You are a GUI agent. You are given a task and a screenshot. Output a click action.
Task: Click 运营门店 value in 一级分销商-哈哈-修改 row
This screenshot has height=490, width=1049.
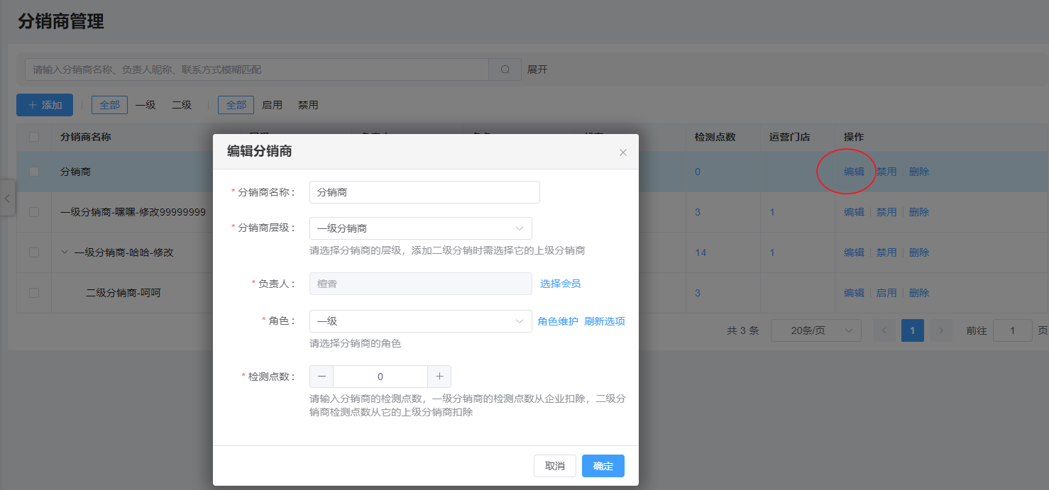[x=772, y=252]
